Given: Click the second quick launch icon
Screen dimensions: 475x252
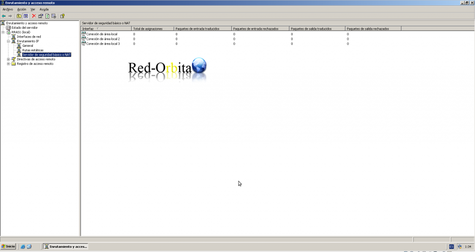Looking at the screenshot, I should 29,246.
